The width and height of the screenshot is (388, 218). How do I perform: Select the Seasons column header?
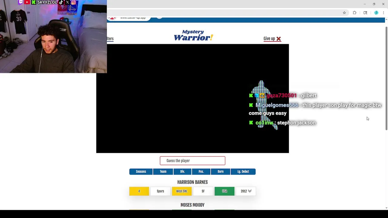[x=141, y=172]
